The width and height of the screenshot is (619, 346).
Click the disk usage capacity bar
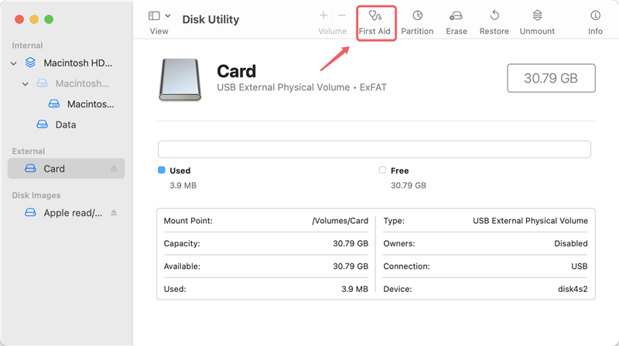[x=374, y=149]
